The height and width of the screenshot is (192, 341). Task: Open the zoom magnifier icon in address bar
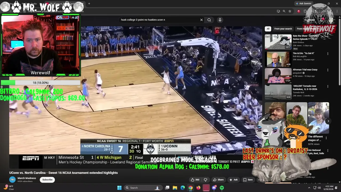coord(284,11)
